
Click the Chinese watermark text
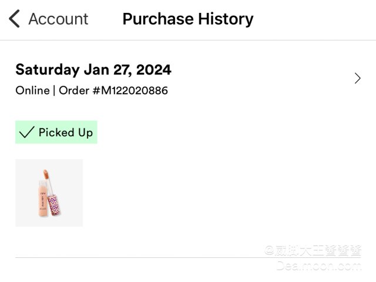coord(313,251)
